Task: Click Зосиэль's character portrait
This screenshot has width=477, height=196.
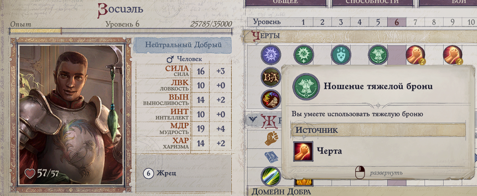Action: click(x=71, y=115)
